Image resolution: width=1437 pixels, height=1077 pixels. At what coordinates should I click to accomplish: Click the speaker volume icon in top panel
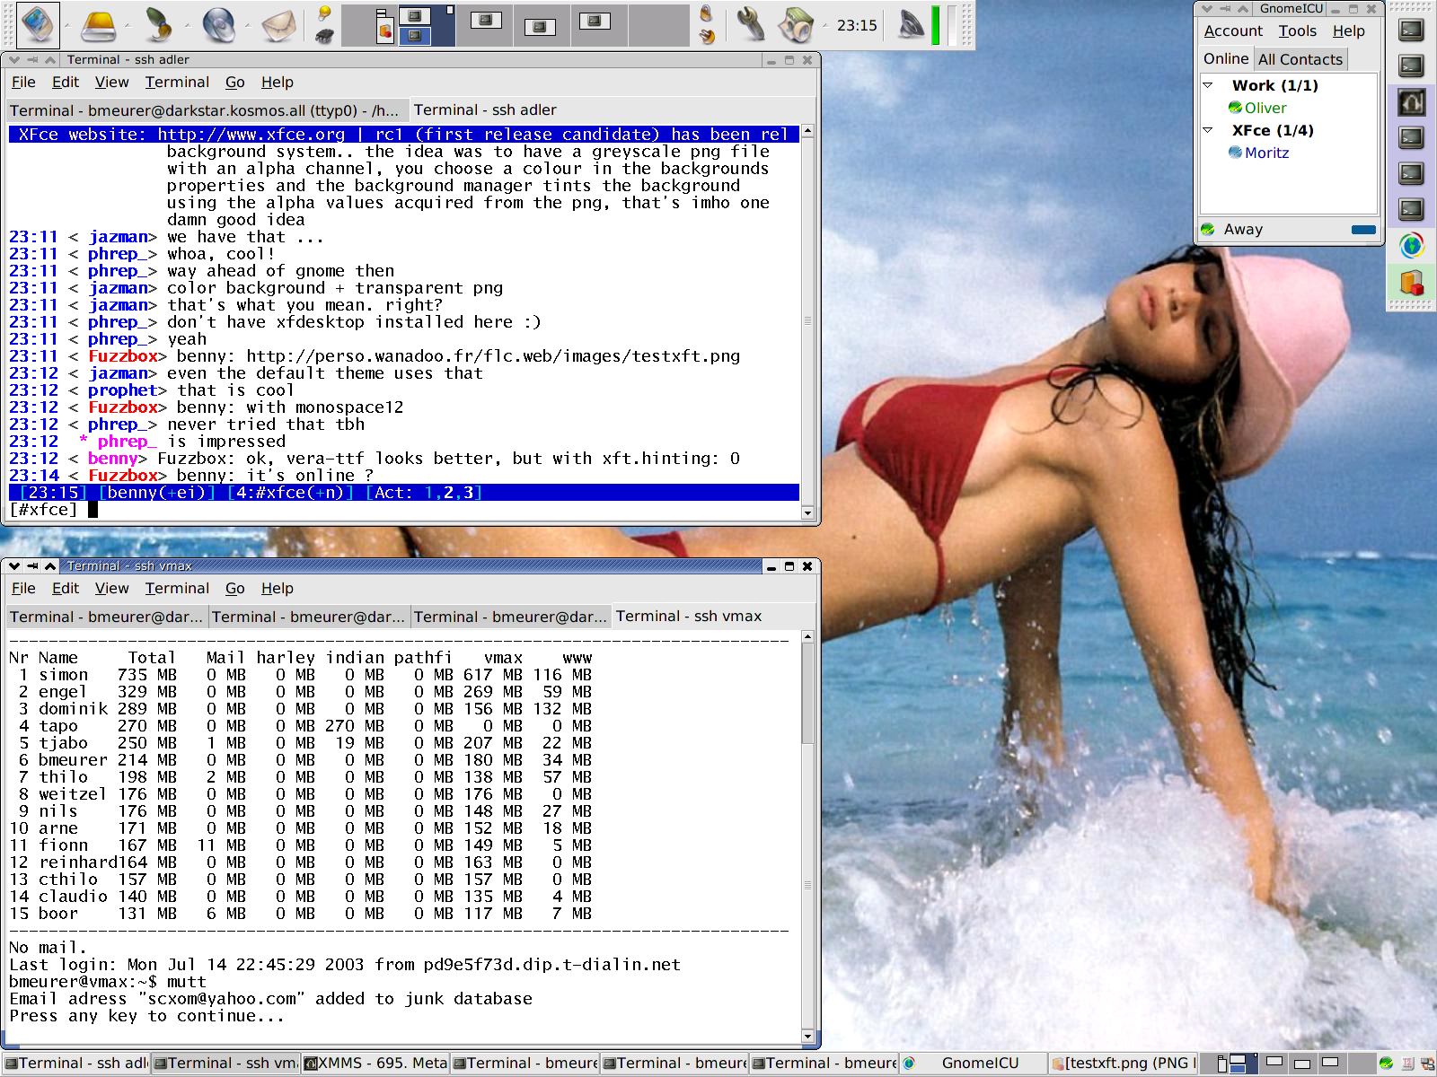point(911,25)
